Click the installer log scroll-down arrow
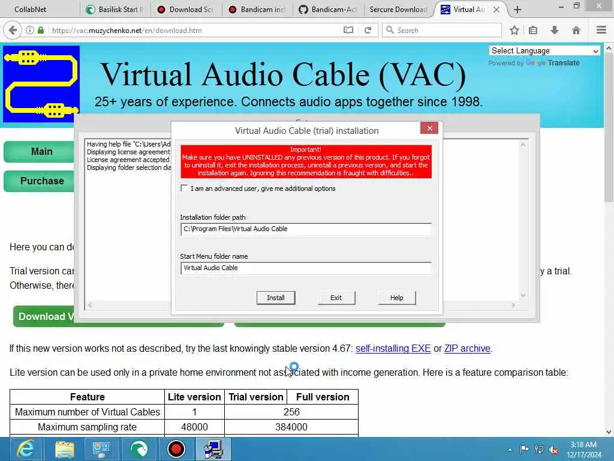The height and width of the screenshot is (461, 614). click(x=523, y=295)
